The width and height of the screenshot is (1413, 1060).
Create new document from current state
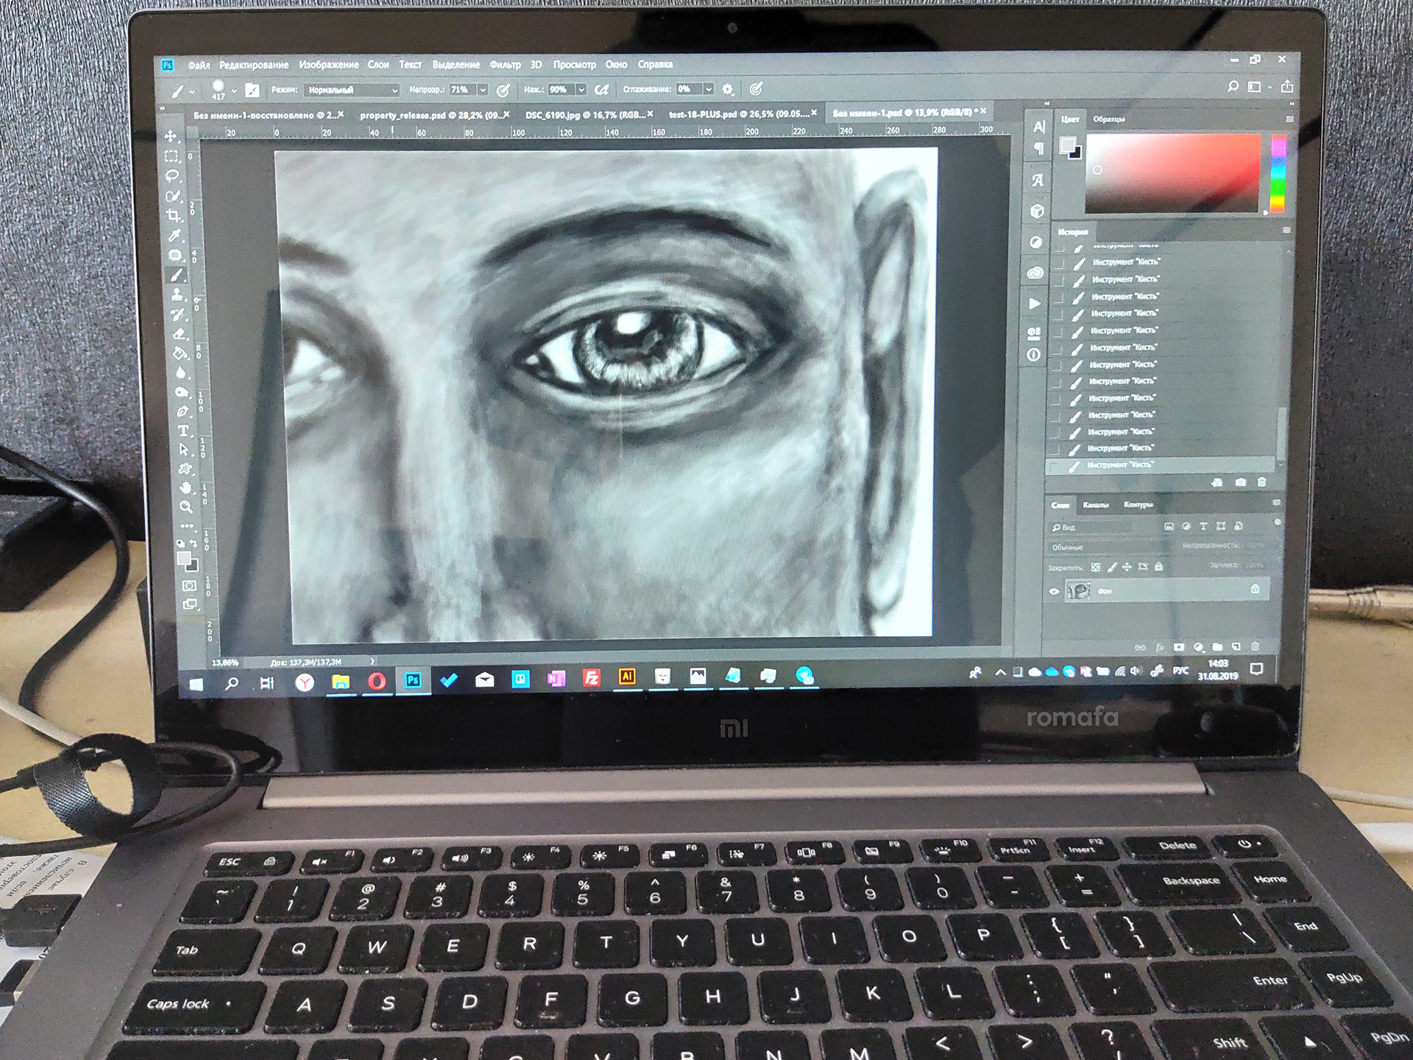(x=1217, y=482)
